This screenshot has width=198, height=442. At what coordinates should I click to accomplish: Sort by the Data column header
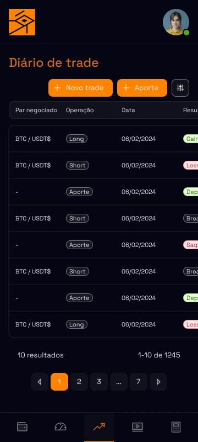point(128,110)
